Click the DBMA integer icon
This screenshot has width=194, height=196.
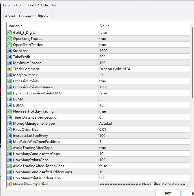click(x=10, y=105)
